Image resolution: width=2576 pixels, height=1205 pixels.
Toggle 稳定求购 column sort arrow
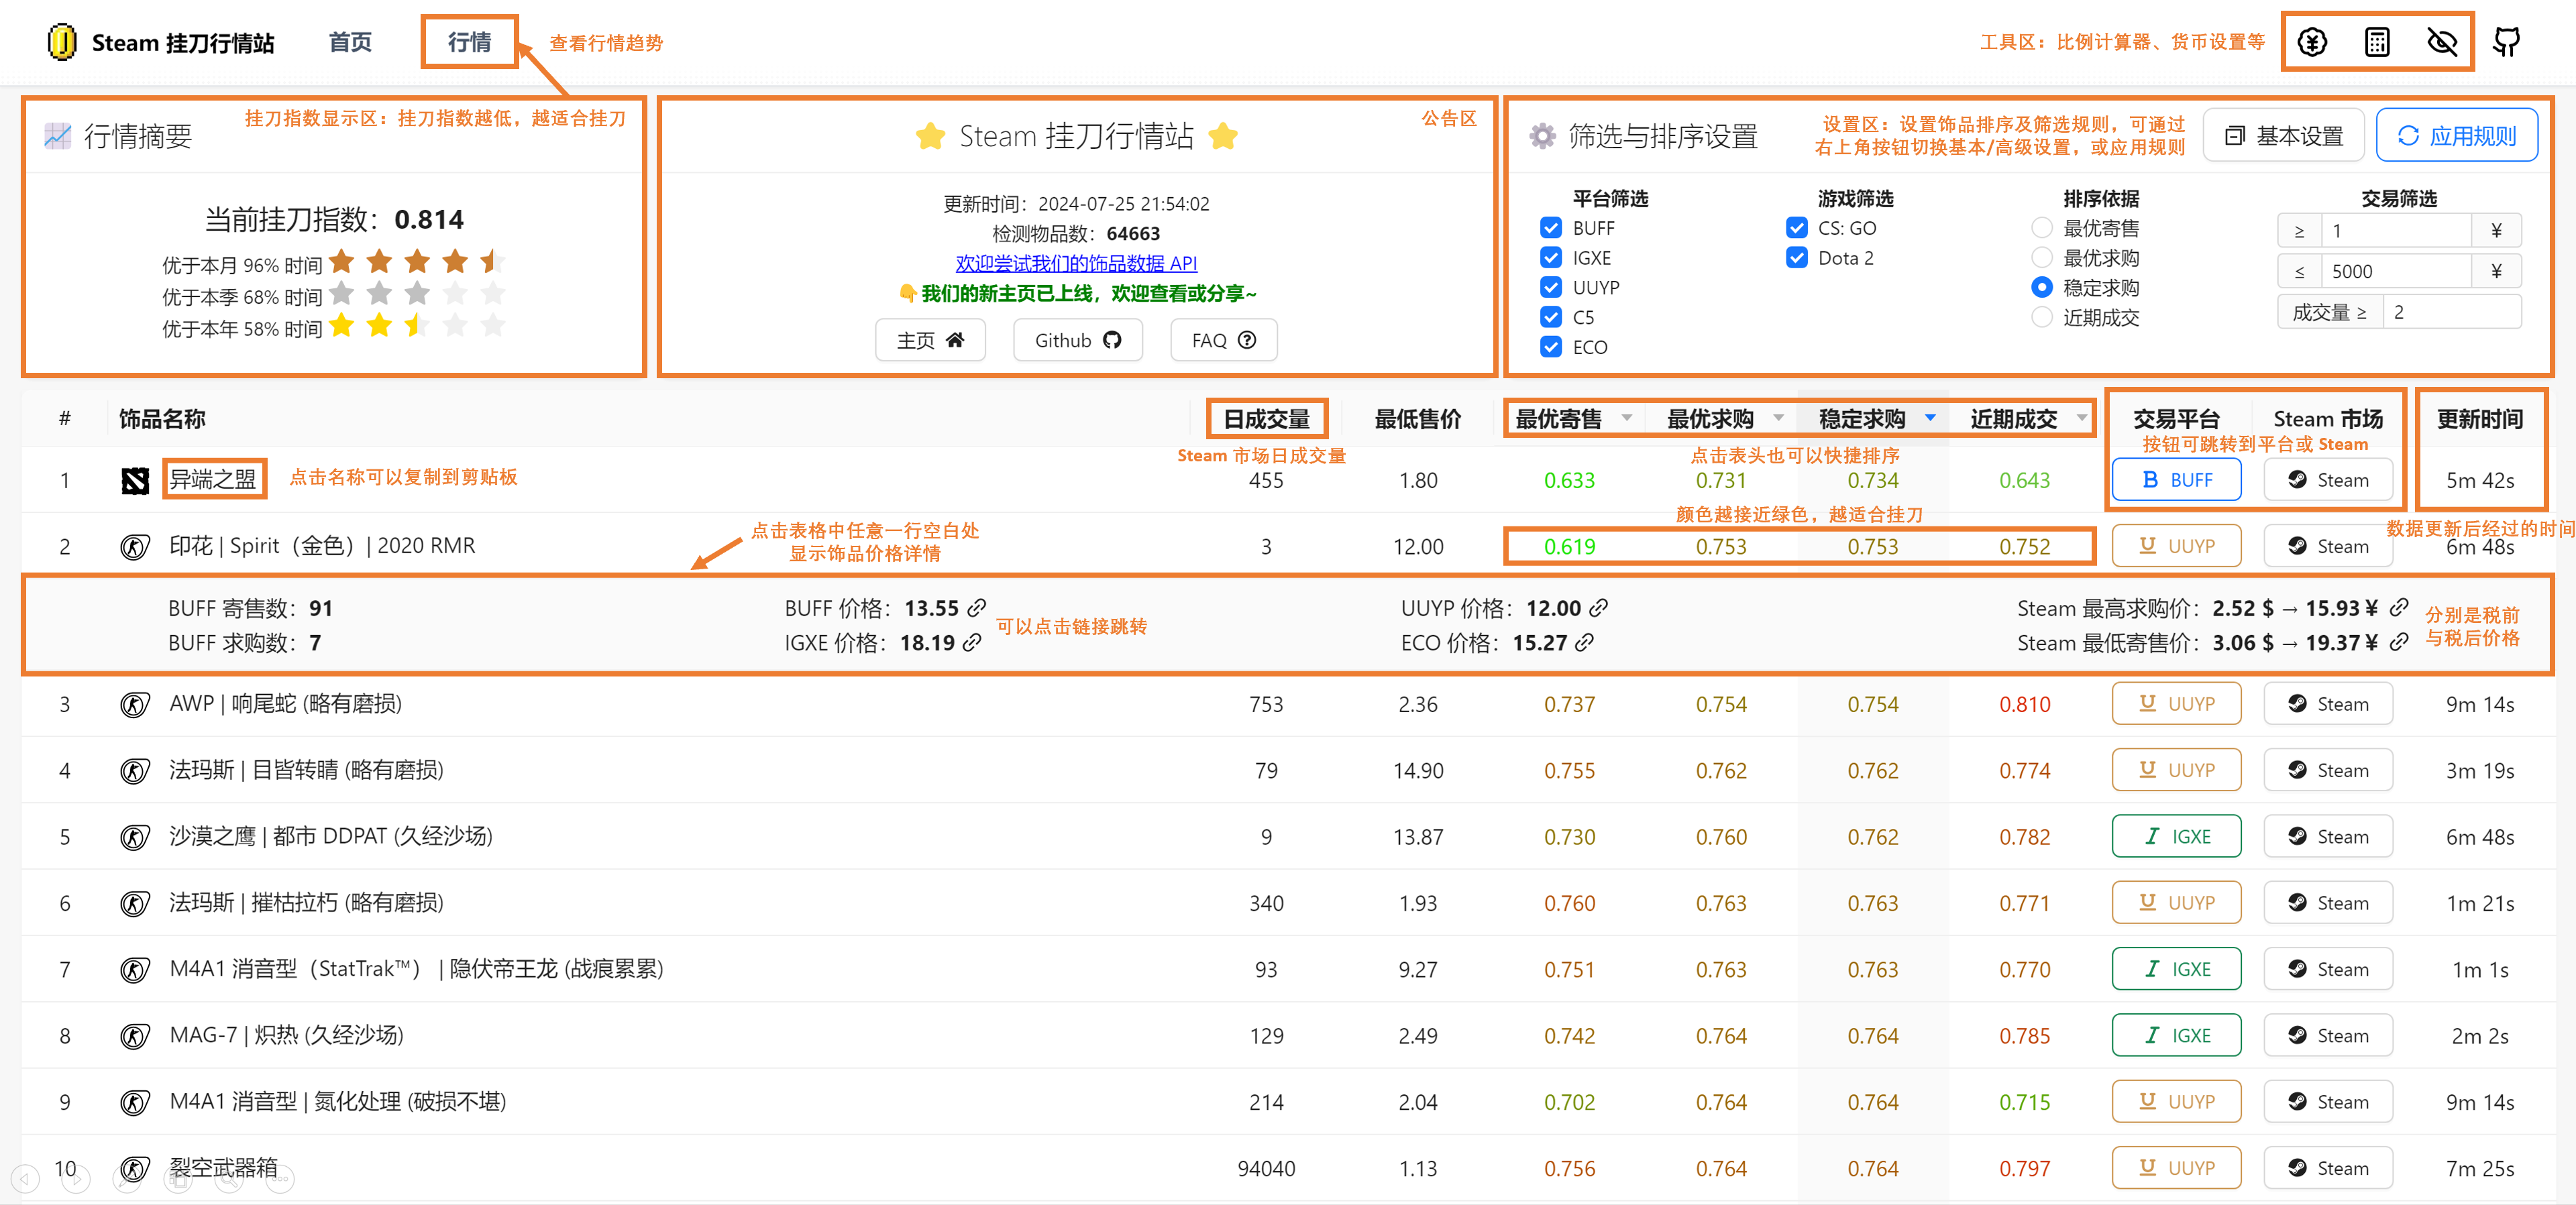[1931, 418]
